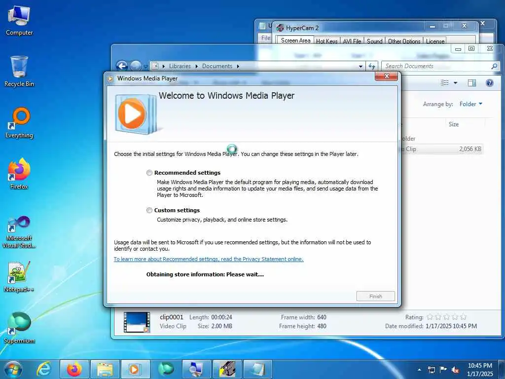The width and height of the screenshot is (505, 379).
Task: Open the File menu in Notepad window
Action: (x=265, y=38)
